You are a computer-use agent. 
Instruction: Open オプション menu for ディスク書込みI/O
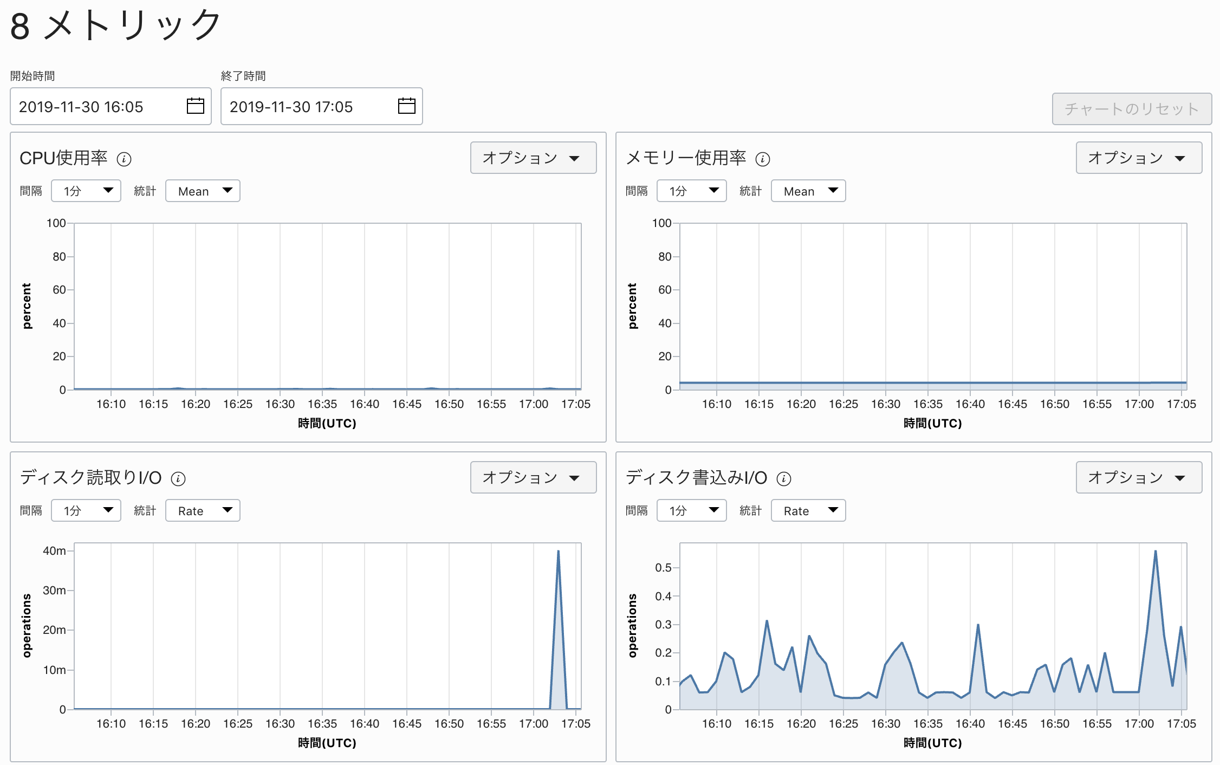click(x=1139, y=477)
